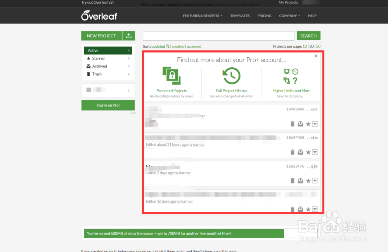Go to My Projects
The height and width of the screenshot is (252, 388).
pos(288,2)
